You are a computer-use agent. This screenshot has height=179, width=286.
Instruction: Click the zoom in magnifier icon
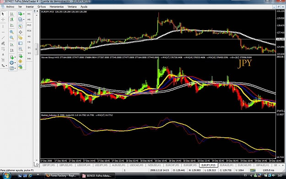12,32
